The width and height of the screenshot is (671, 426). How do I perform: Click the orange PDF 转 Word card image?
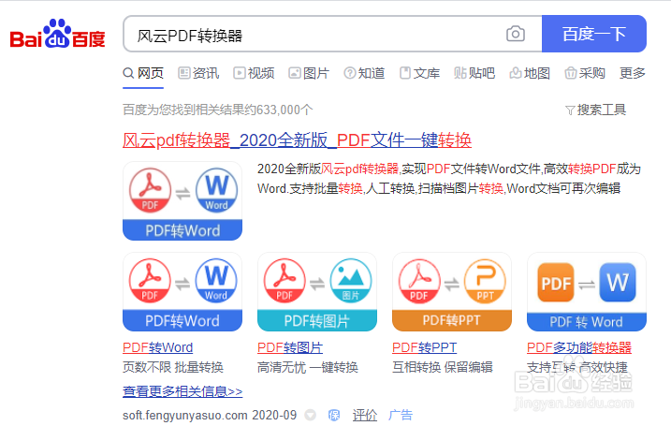(x=587, y=291)
